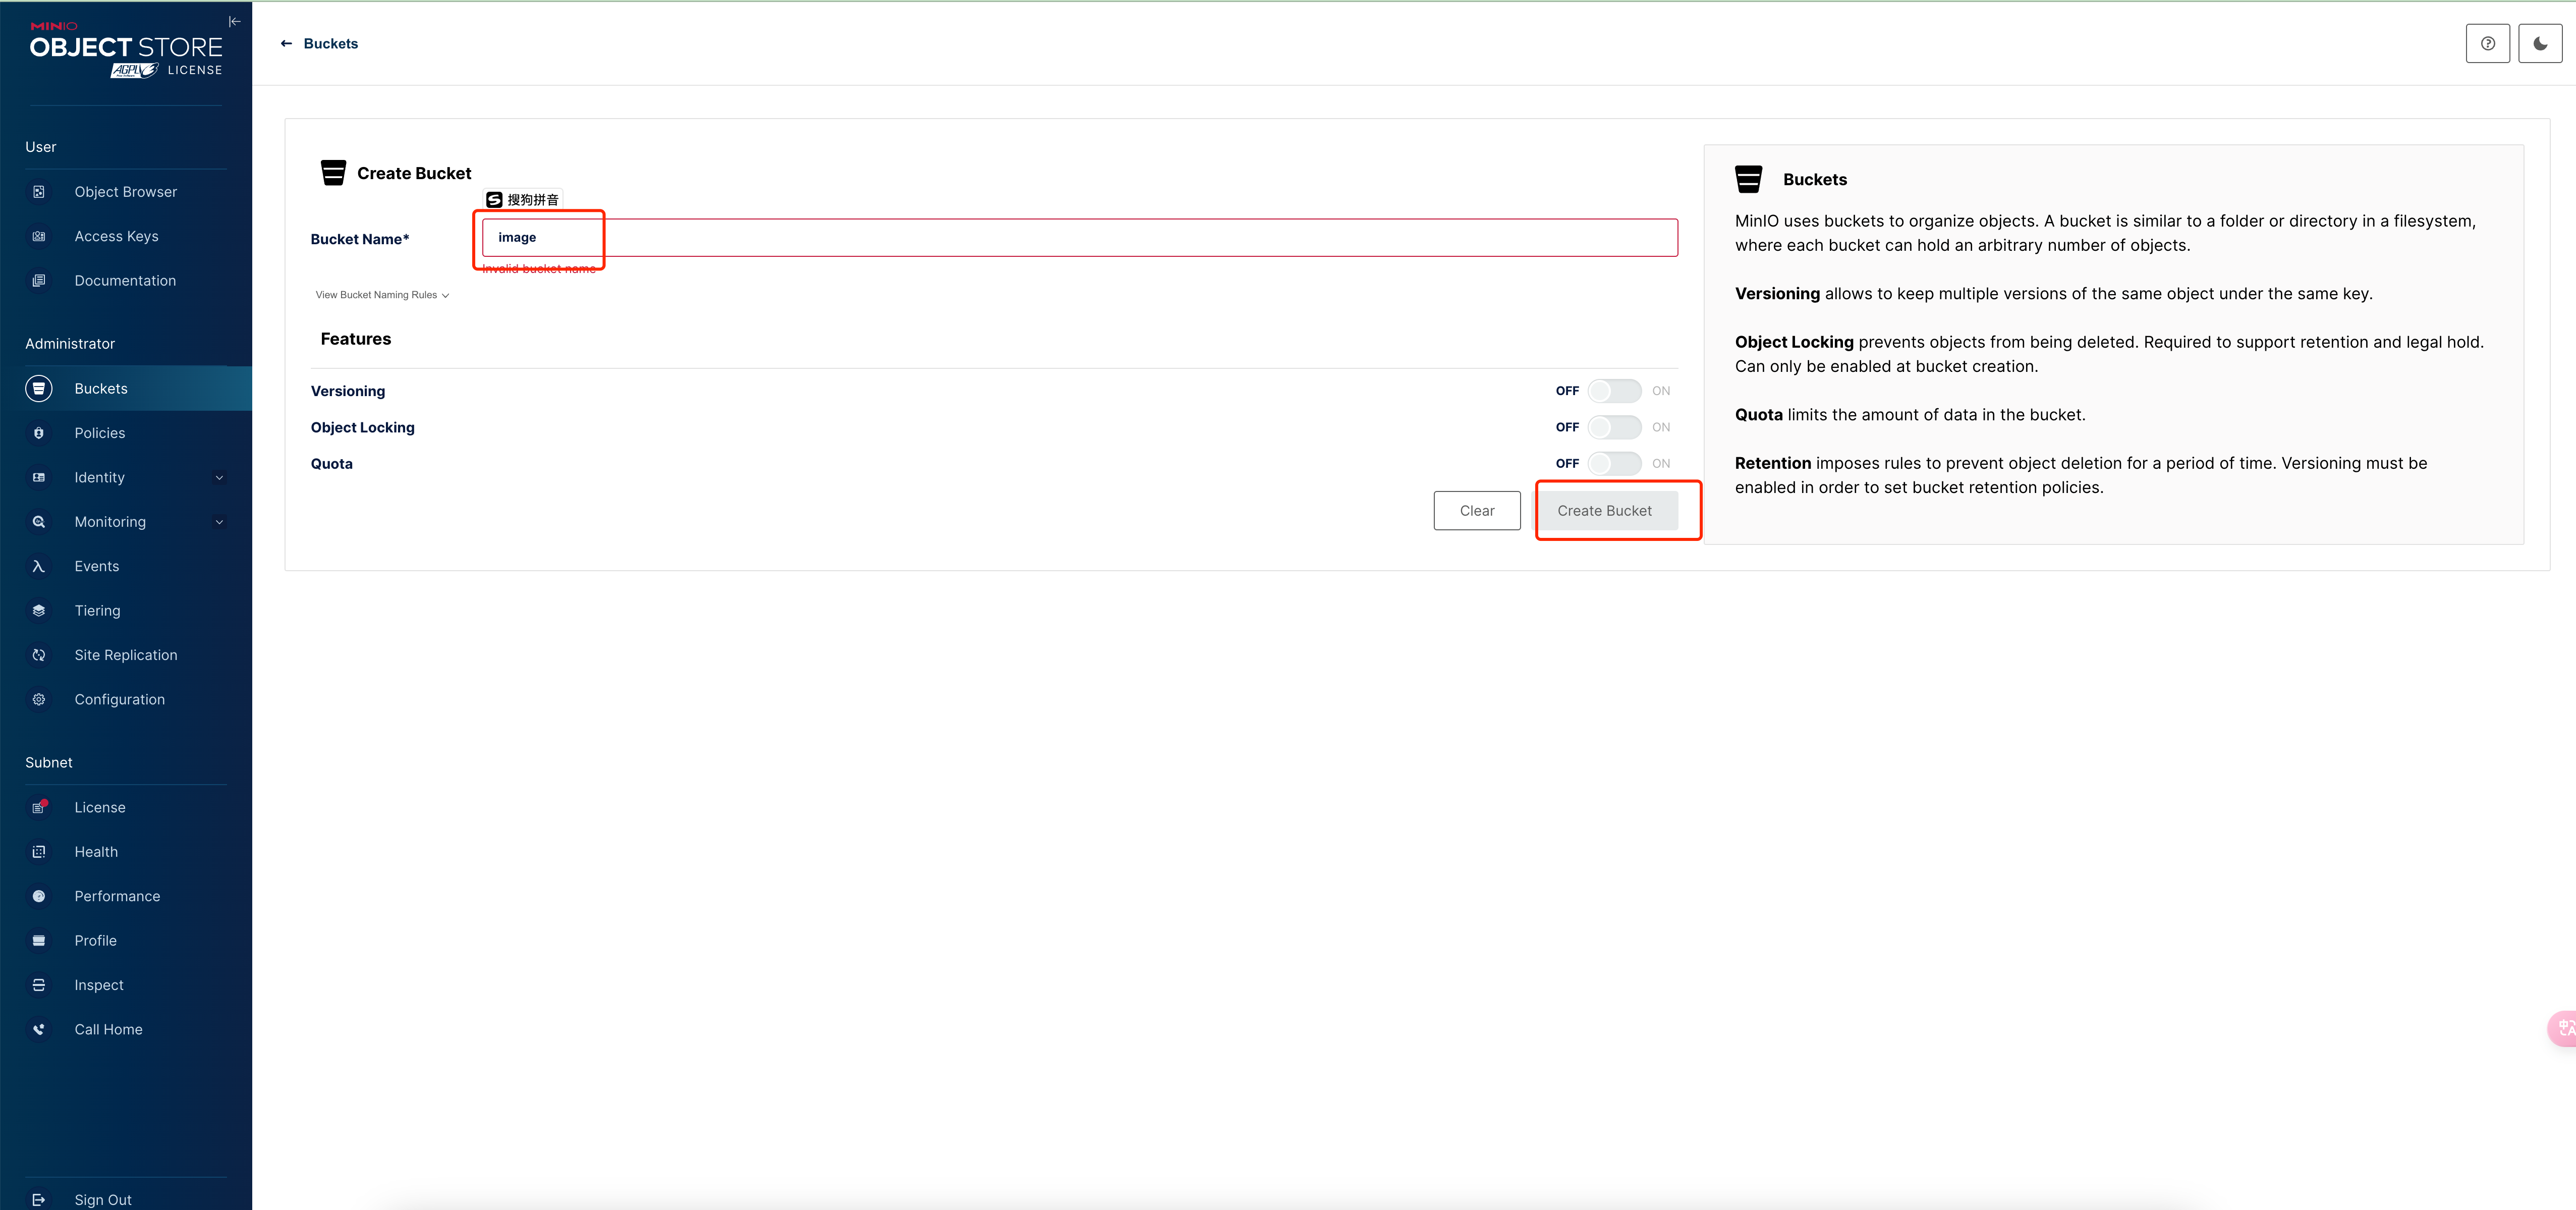
Task: Open Object Browser from sidebar
Action: point(126,192)
